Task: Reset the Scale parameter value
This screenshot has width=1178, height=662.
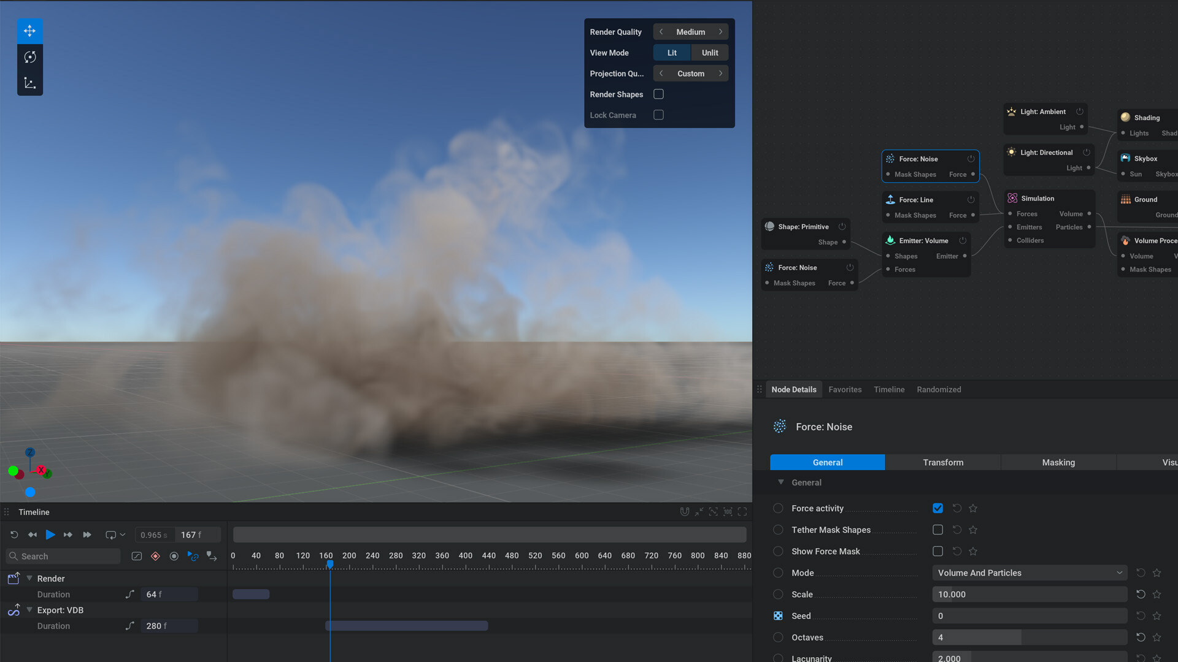Action: pos(1141,594)
